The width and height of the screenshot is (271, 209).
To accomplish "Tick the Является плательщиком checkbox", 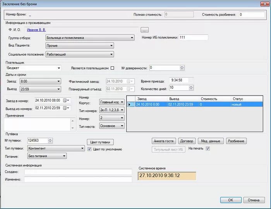I will [112, 68].
